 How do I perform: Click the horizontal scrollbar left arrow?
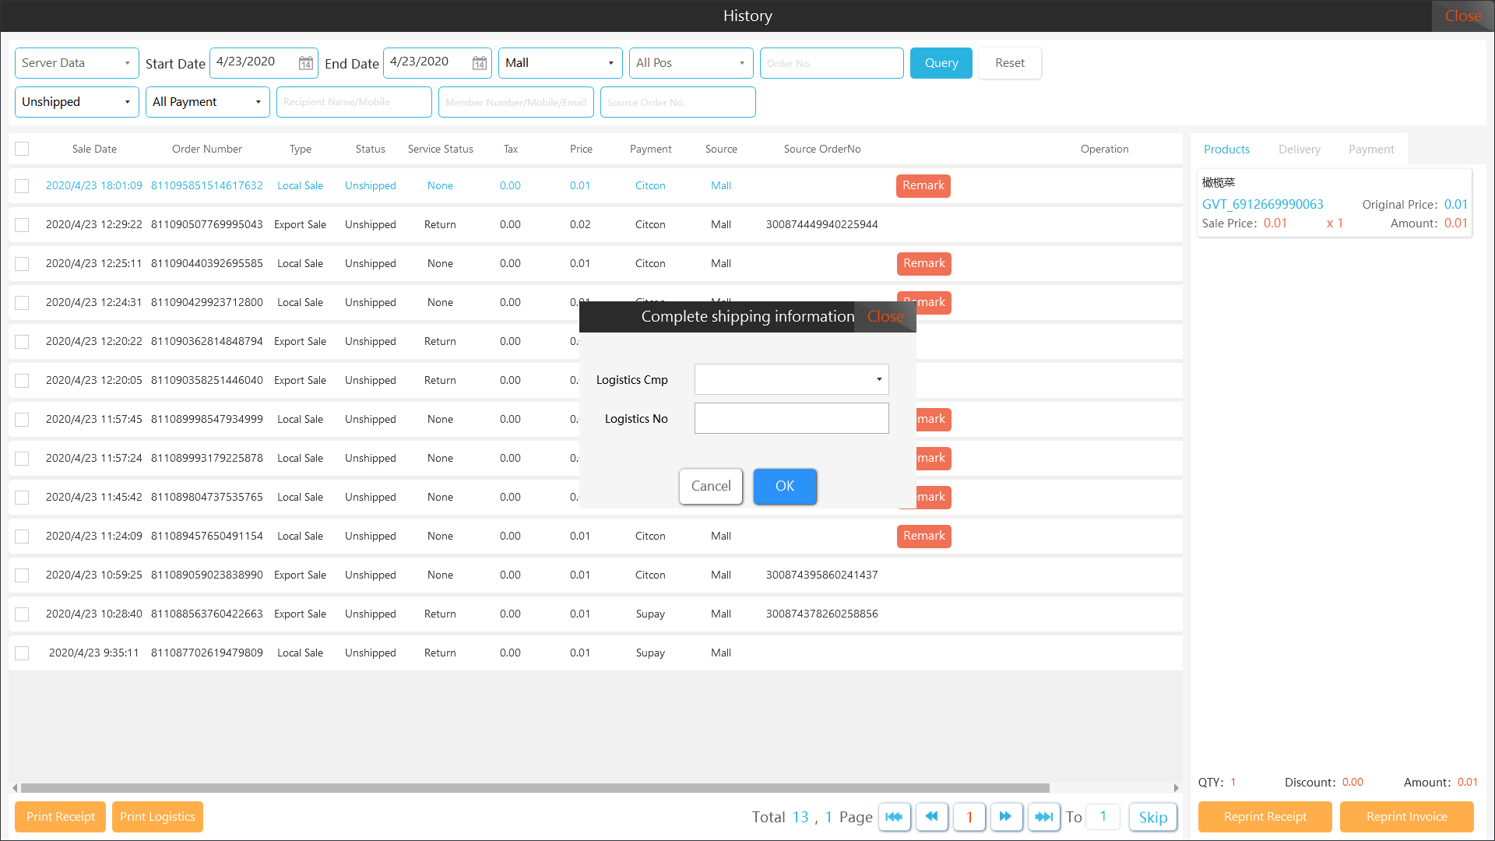pos(15,788)
